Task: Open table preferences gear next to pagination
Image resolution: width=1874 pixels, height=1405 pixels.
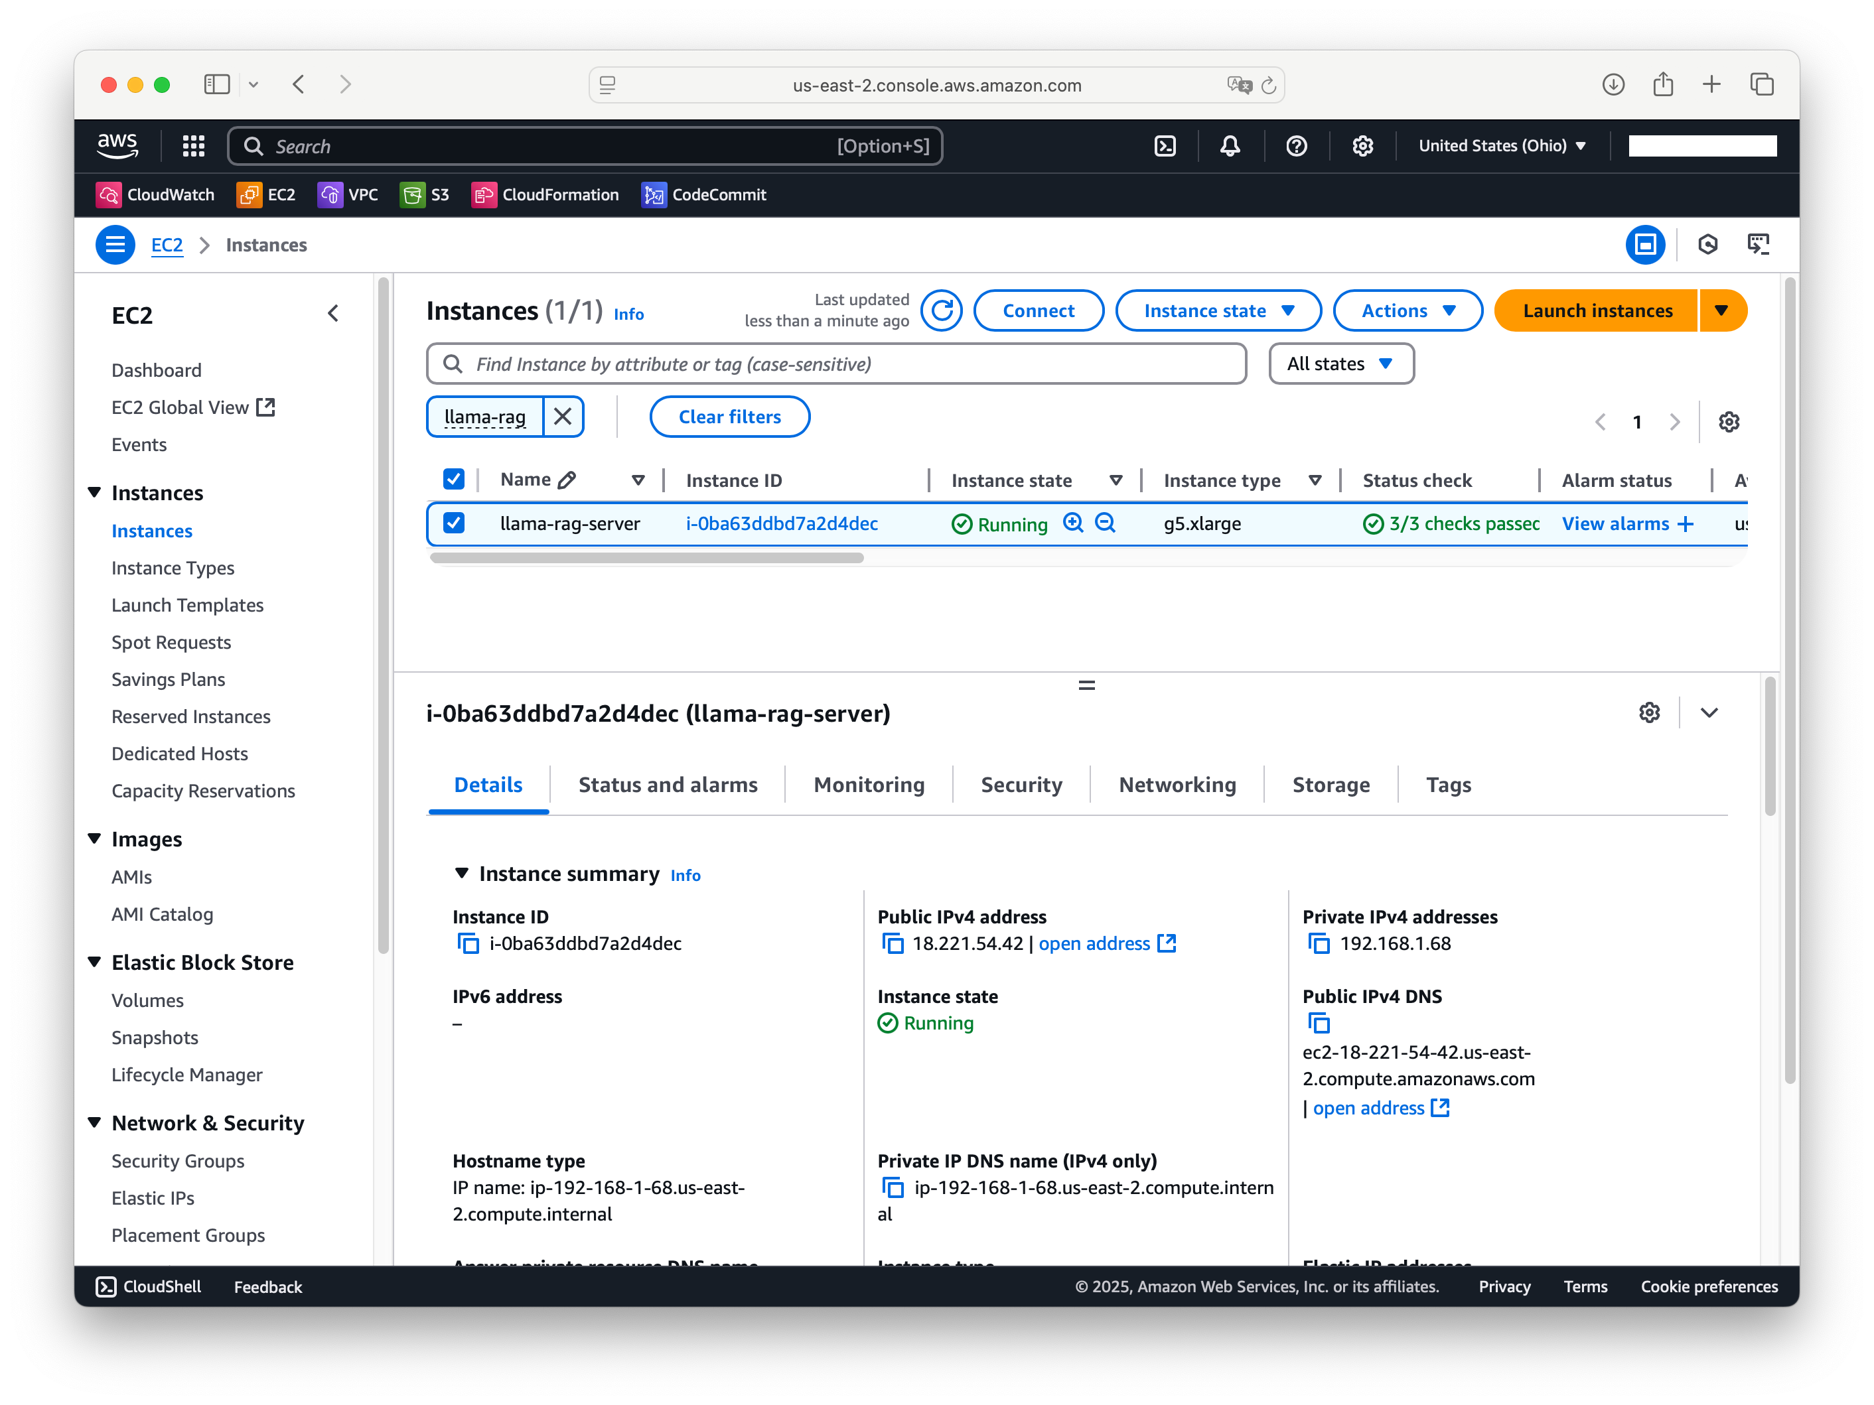Action: [1728, 422]
